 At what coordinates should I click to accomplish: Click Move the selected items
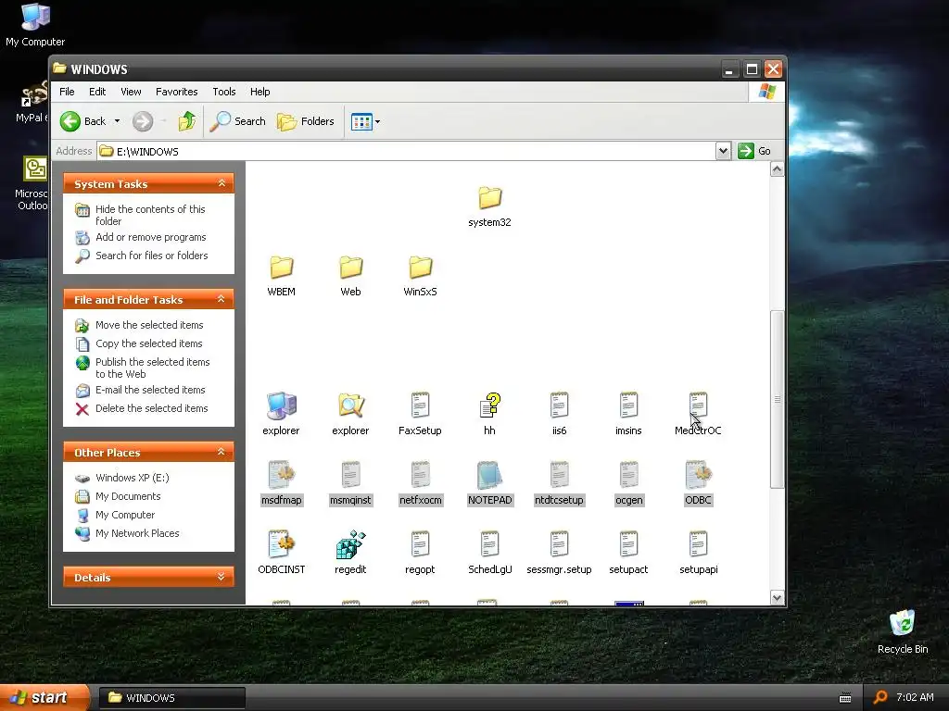click(x=149, y=325)
